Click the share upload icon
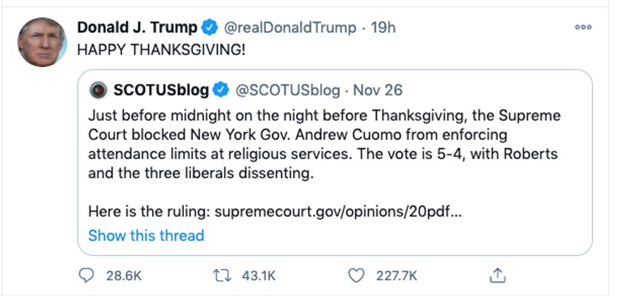 498,275
